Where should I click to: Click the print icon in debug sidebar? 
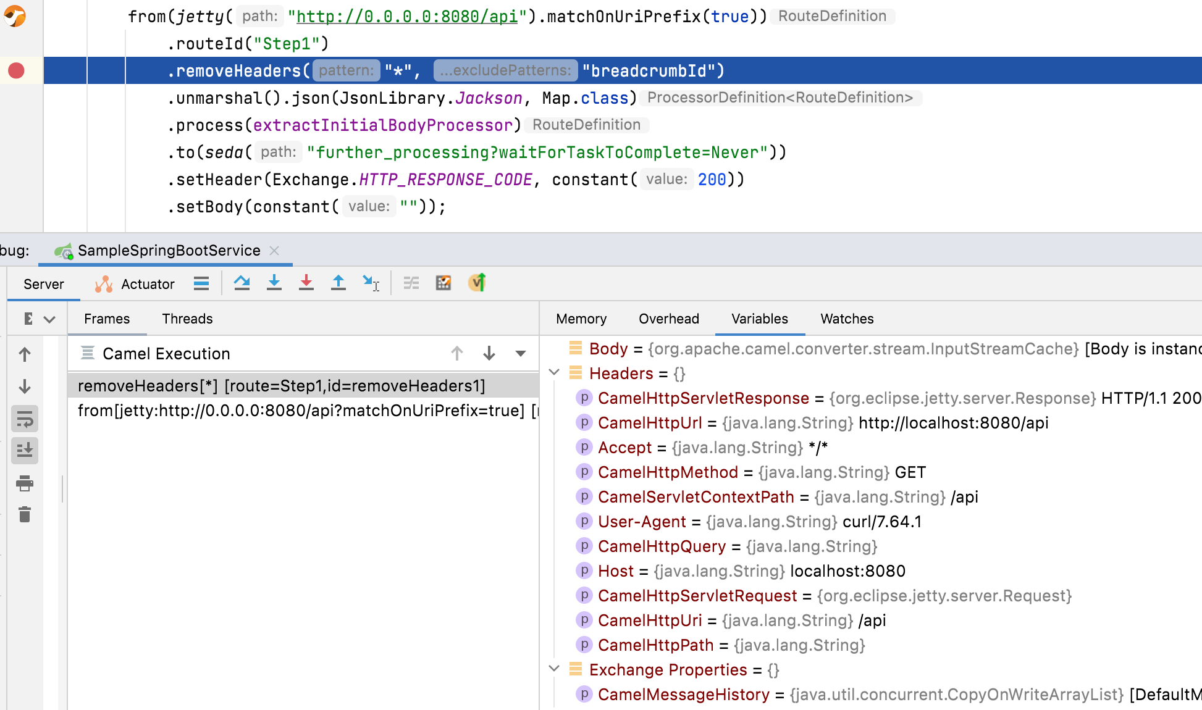click(x=25, y=483)
